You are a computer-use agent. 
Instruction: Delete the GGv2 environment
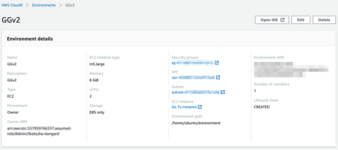click(x=324, y=20)
